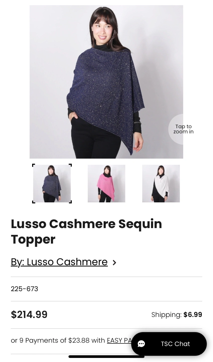The height and width of the screenshot is (362, 213).
Task: Click the item number 225-673
Action: 25,289
